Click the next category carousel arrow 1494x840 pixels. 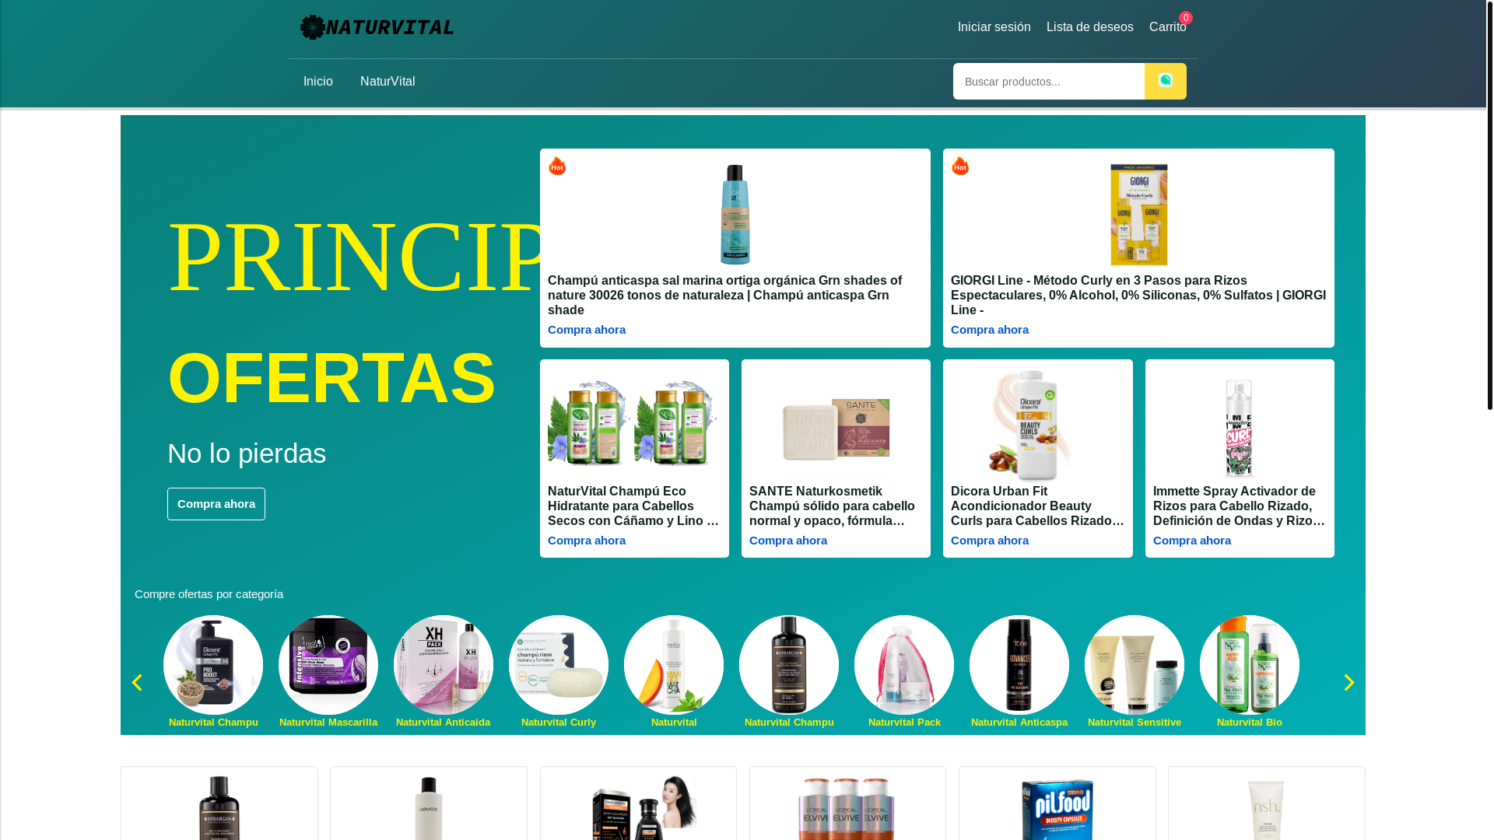coord(1348,682)
